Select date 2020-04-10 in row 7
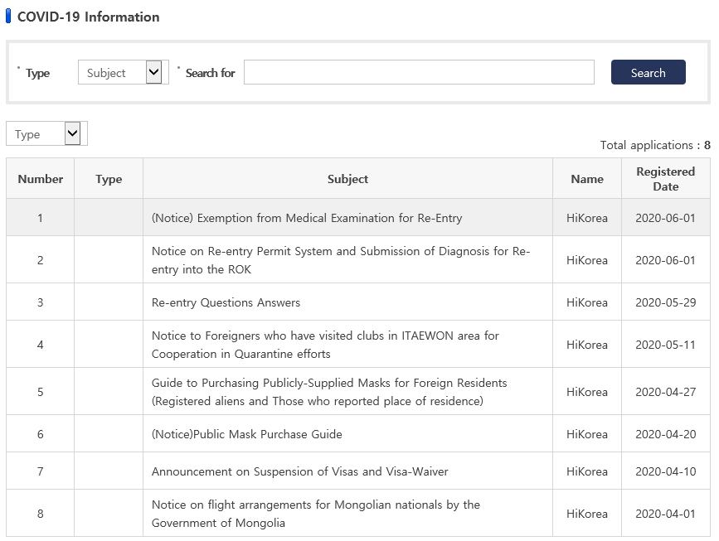Viewport: 719px width, 541px height. [665, 472]
